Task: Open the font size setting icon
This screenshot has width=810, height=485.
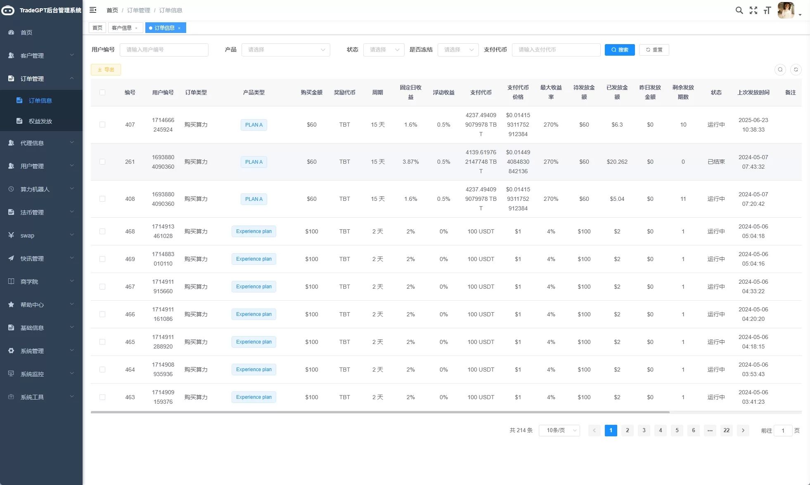Action: pyautogui.click(x=767, y=10)
